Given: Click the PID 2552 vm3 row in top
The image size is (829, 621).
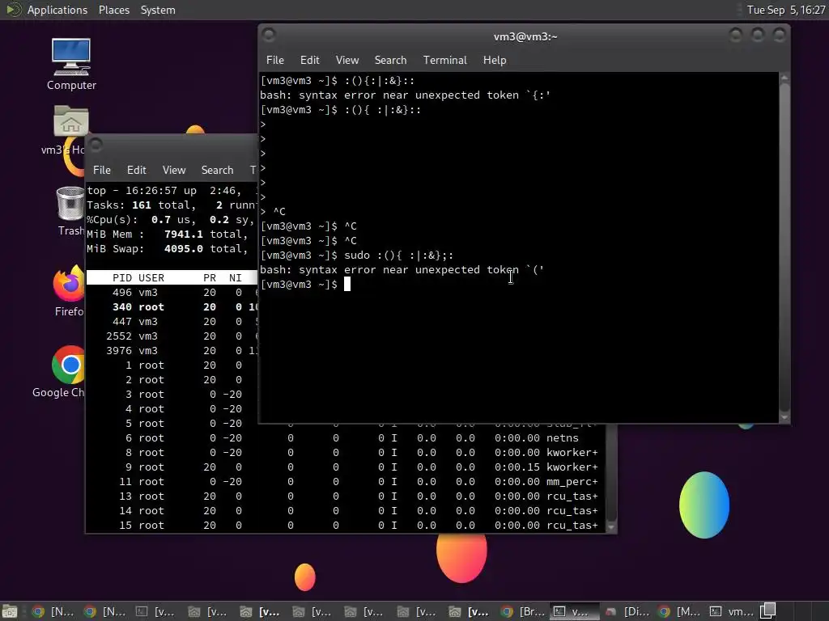Looking at the screenshot, I should (x=172, y=336).
